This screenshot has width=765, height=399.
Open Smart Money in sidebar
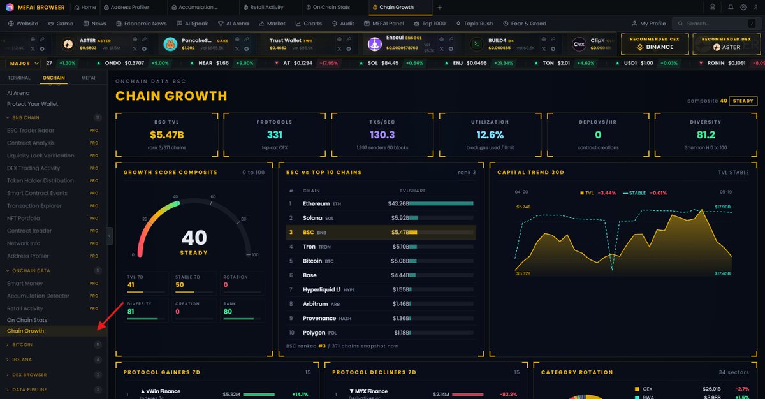point(54,284)
